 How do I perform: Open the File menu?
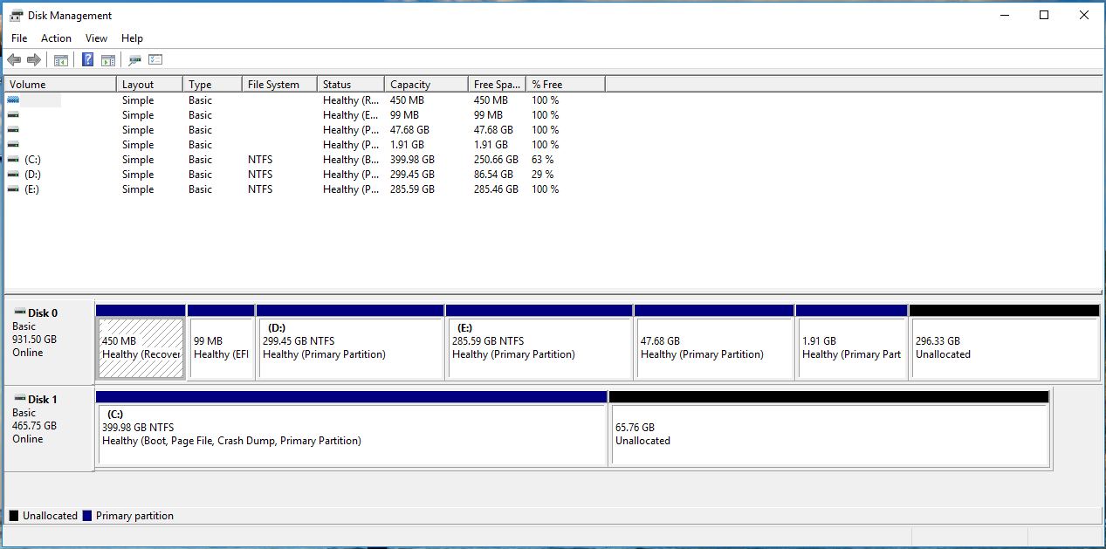(19, 38)
